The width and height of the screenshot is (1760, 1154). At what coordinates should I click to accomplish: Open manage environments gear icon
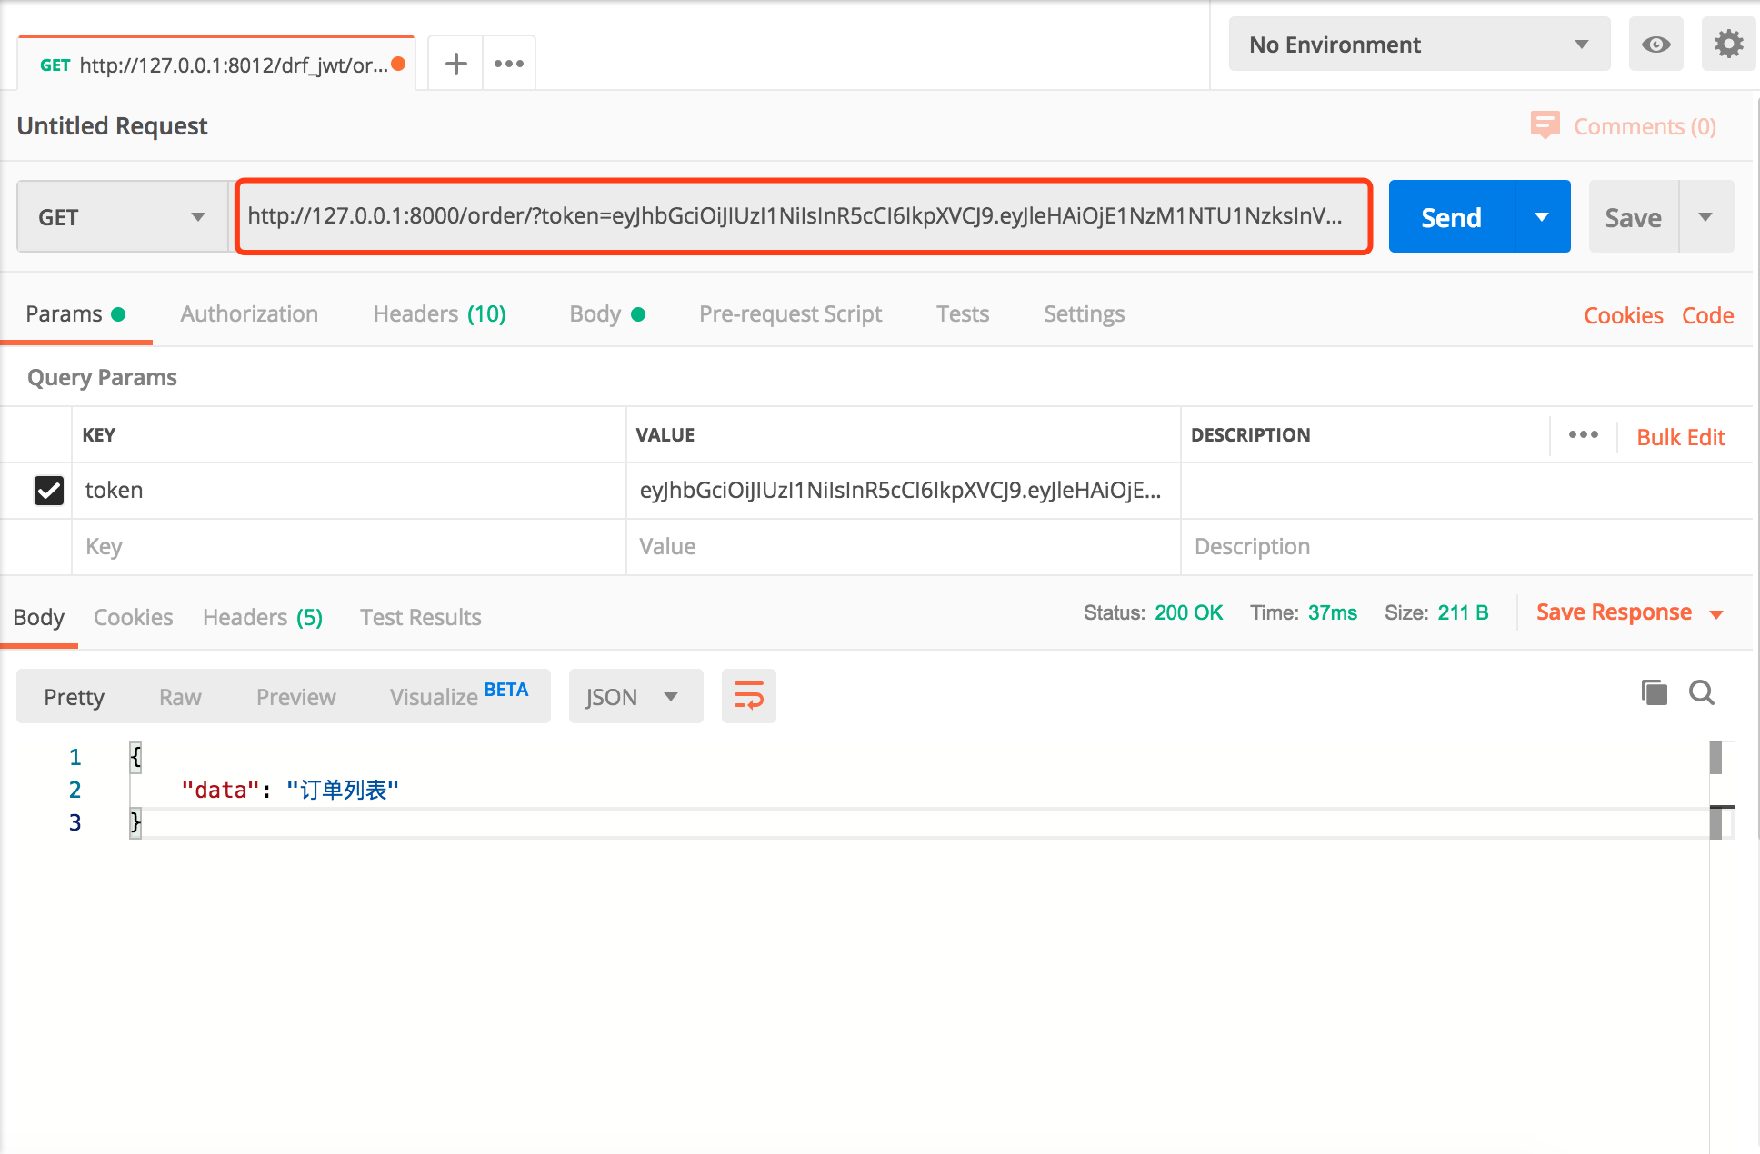[1728, 45]
